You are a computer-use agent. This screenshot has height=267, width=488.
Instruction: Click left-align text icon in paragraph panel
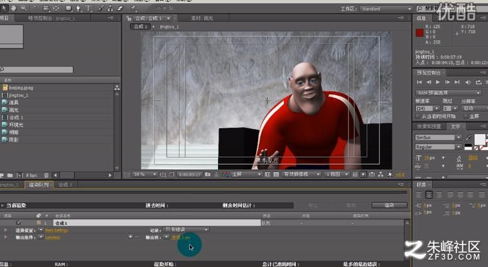click(x=419, y=195)
